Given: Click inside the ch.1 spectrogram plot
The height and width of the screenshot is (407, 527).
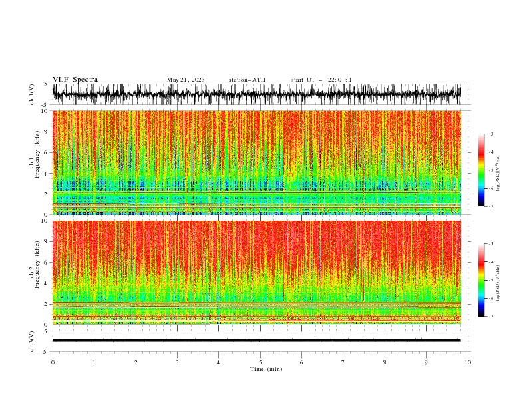Looking at the screenshot, I should pyautogui.click(x=257, y=162).
